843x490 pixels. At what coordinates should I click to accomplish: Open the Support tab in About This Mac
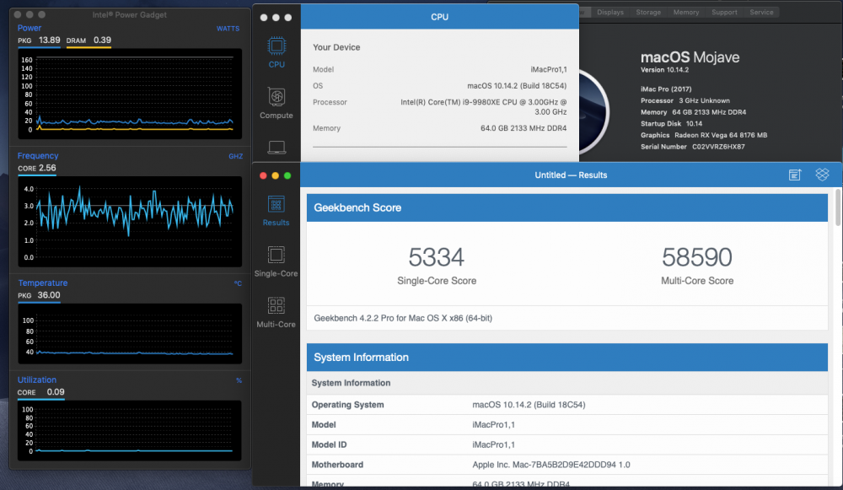724,13
